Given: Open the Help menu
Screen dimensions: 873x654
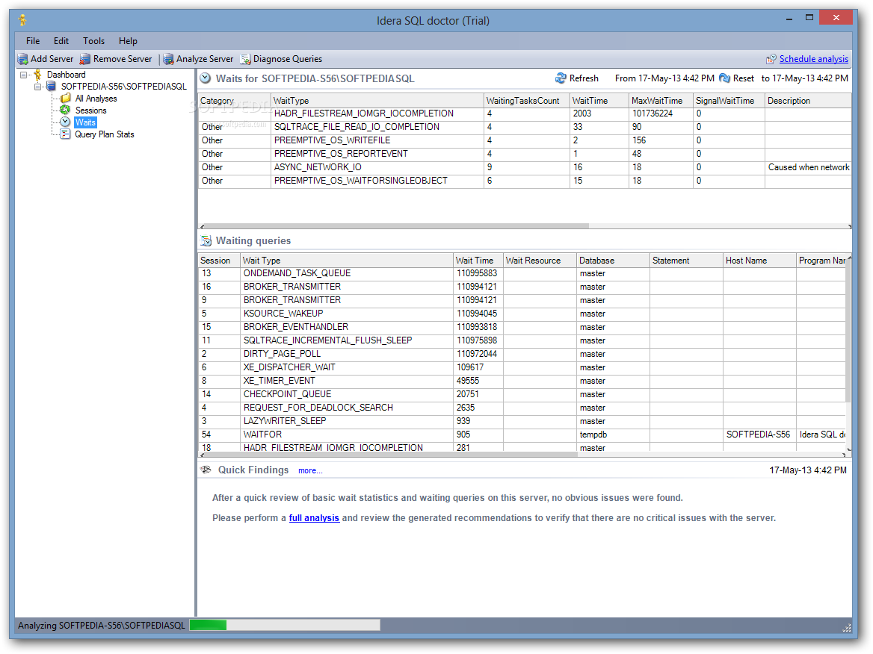Looking at the screenshot, I should click(128, 40).
